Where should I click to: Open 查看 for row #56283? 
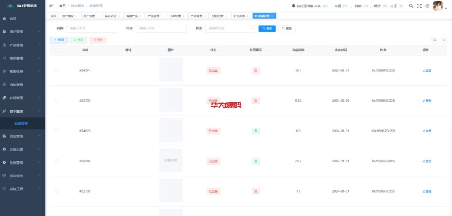(427, 161)
